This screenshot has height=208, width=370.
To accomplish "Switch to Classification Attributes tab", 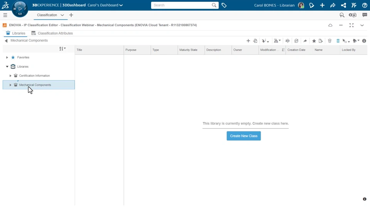I will click(x=52, y=33).
